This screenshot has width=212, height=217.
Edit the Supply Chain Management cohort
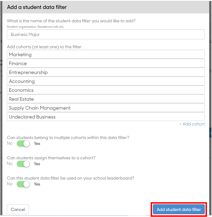tap(106, 108)
